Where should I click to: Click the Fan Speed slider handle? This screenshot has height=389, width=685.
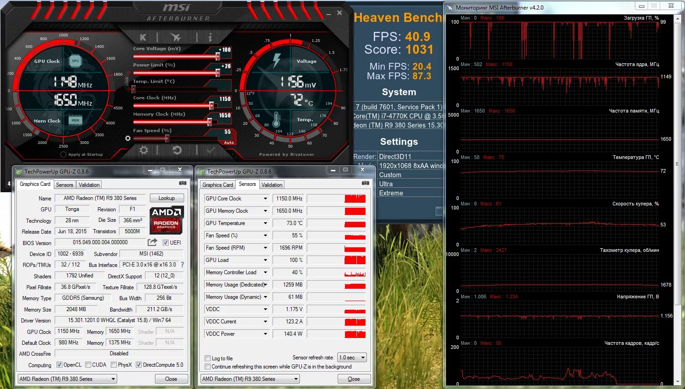pyautogui.click(x=167, y=138)
